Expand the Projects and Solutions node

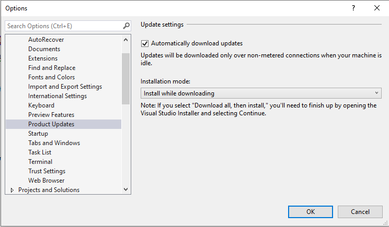12,190
